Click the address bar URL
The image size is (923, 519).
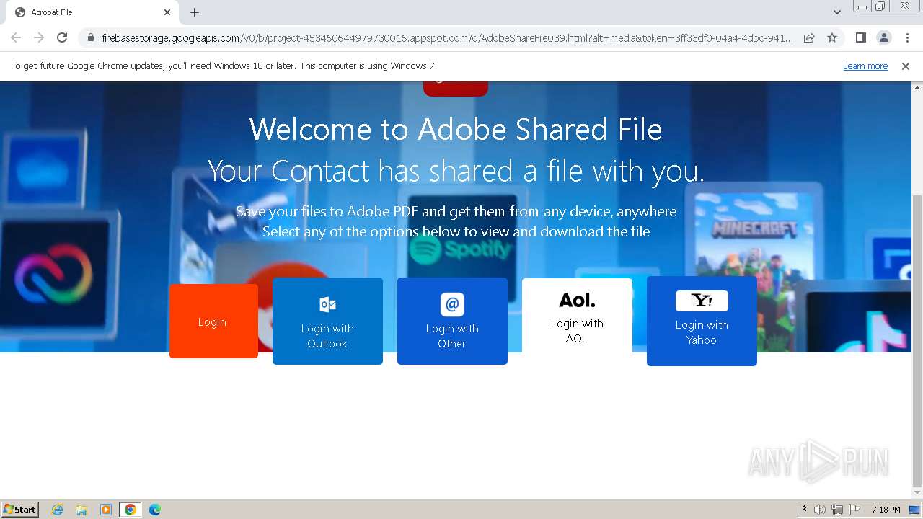click(447, 37)
